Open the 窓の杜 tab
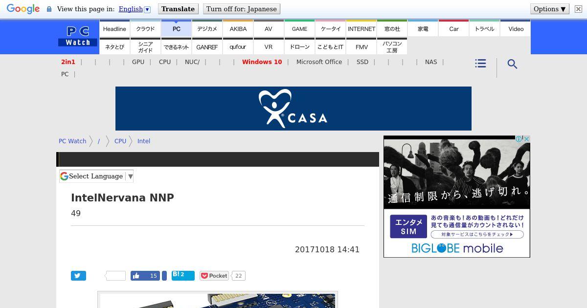Viewport: 587px width, 308px height. coord(392,29)
